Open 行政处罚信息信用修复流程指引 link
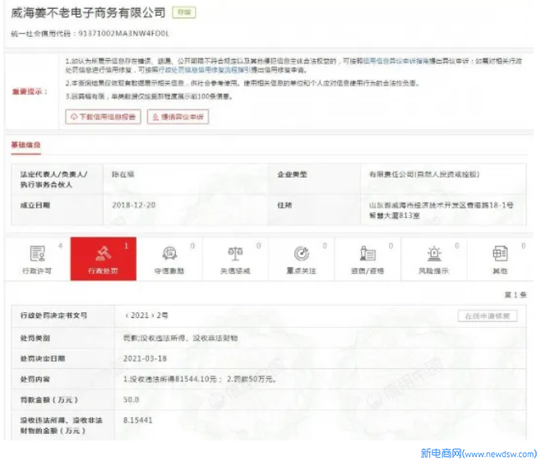This screenshot has height=461, width=541. (204, 70)
